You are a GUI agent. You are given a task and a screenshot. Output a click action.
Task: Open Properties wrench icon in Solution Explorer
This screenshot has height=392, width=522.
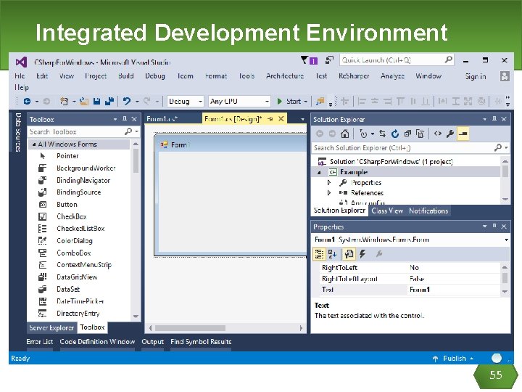(x=450, y=134)
